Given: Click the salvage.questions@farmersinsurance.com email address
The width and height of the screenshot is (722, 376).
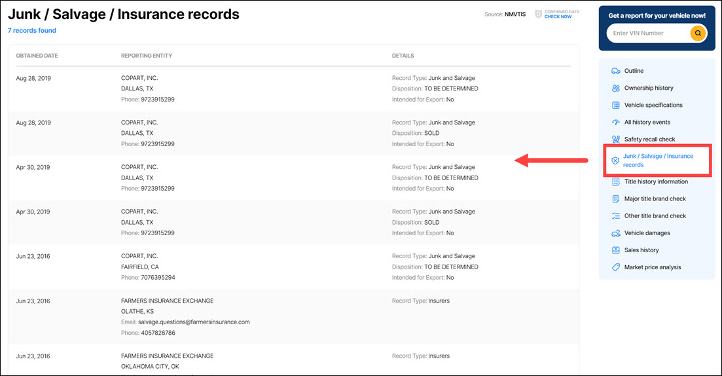Looking at the screenshot, I should click(x=194, y=322).
